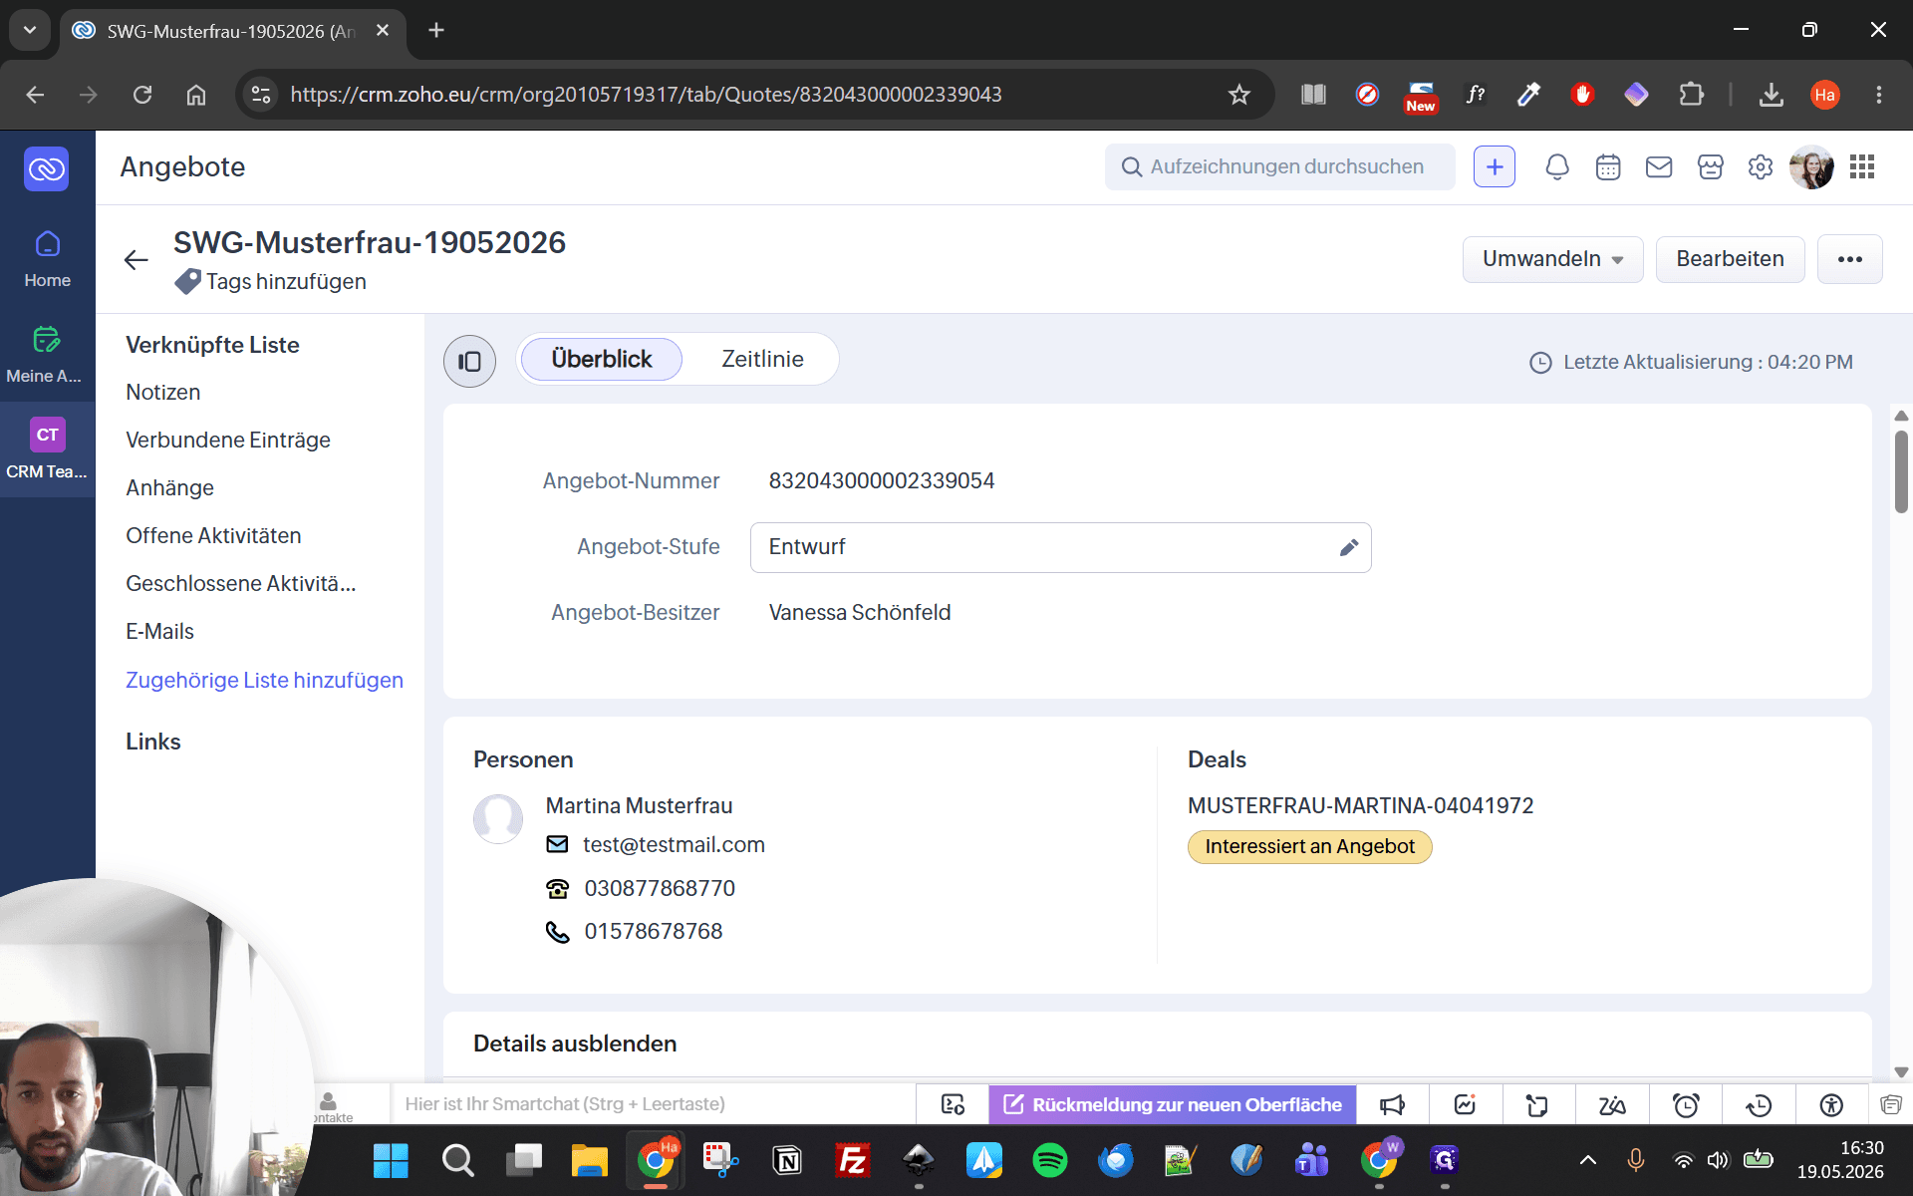1913x1196 pixels.
Task: Go back with the left arrow icon
Action: click(137, 260)
